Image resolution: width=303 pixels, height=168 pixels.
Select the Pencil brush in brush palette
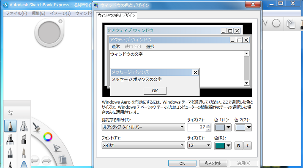10,126
